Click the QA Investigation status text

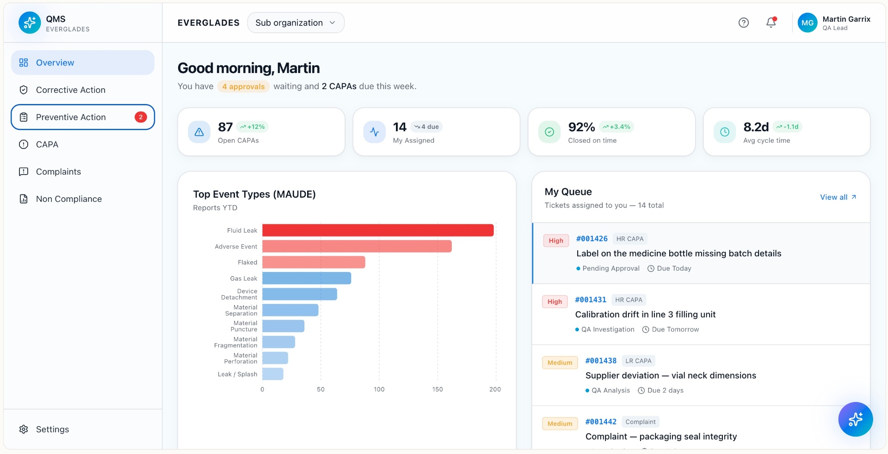tap(608, 329)
